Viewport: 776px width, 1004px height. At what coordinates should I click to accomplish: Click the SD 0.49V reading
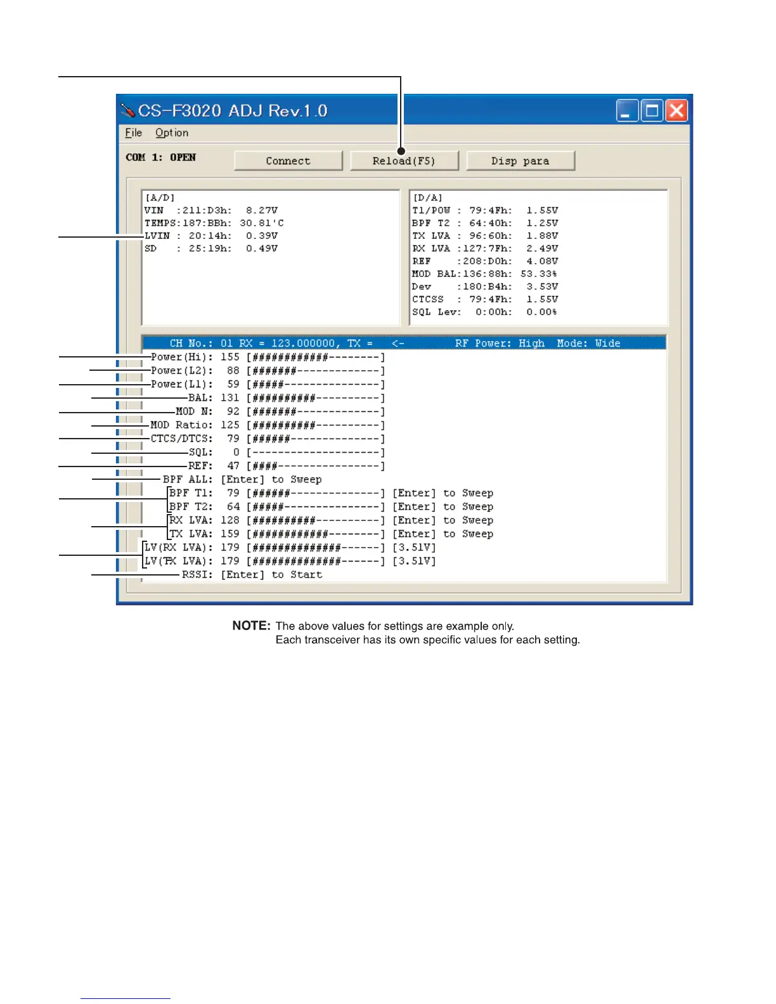(x=211, y=248)
